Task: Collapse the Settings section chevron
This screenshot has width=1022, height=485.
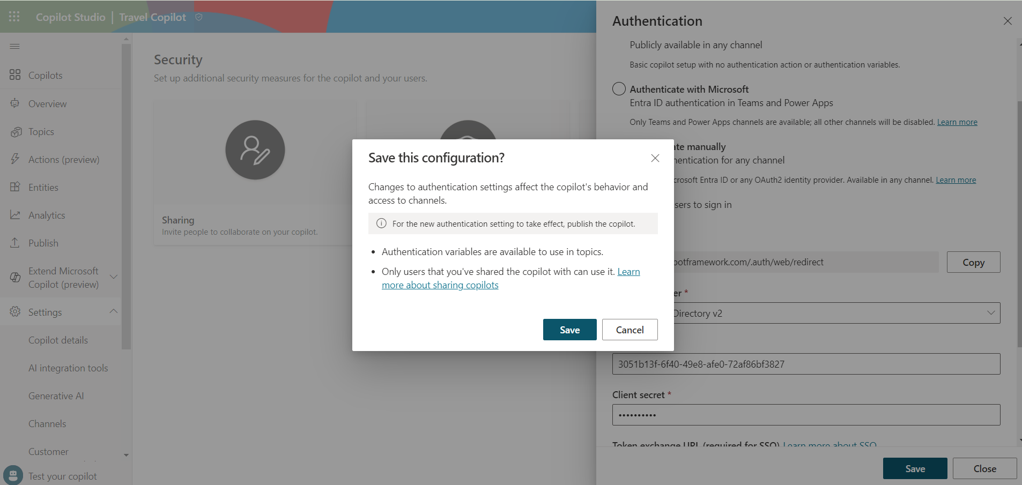Action: click(x=114, y=311)
